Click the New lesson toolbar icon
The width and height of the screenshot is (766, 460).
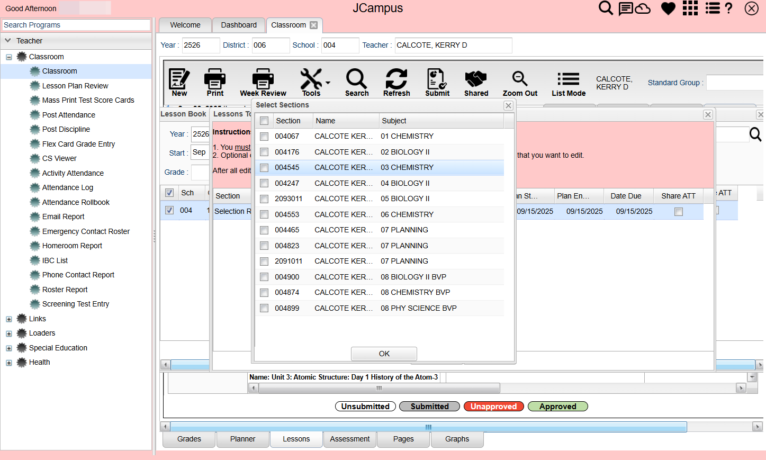point(179,83)
